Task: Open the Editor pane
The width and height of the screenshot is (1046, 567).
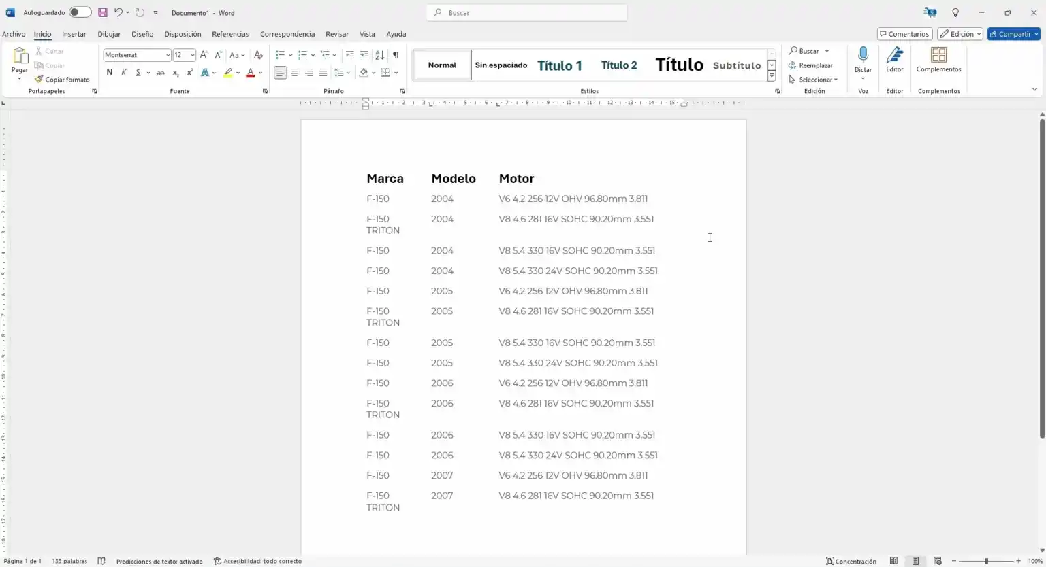Action: 895,60
